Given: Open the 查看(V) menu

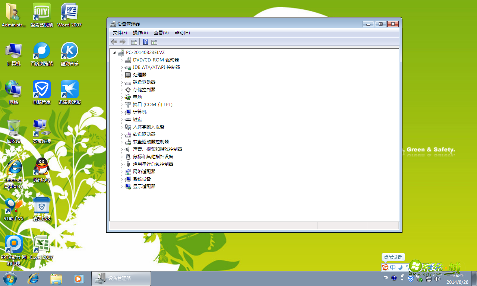Looking at the screenshot, I should [161, 33].
